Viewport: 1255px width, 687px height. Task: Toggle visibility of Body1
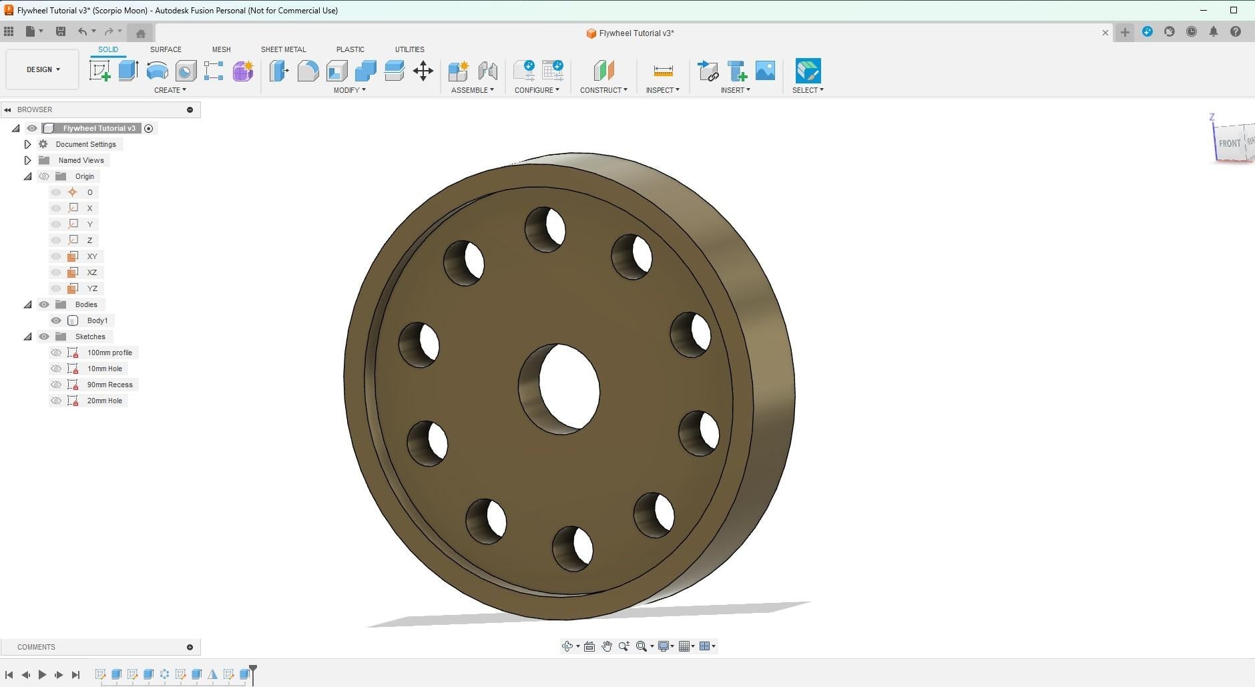coord(56,320)
